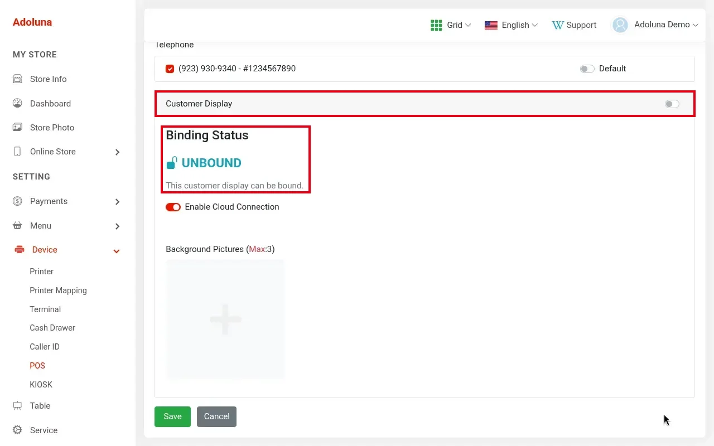Expand the Online Store submenu arrow
Image resolution: width=714 pixels, height=446 pixels.
(x=117, y=152)
